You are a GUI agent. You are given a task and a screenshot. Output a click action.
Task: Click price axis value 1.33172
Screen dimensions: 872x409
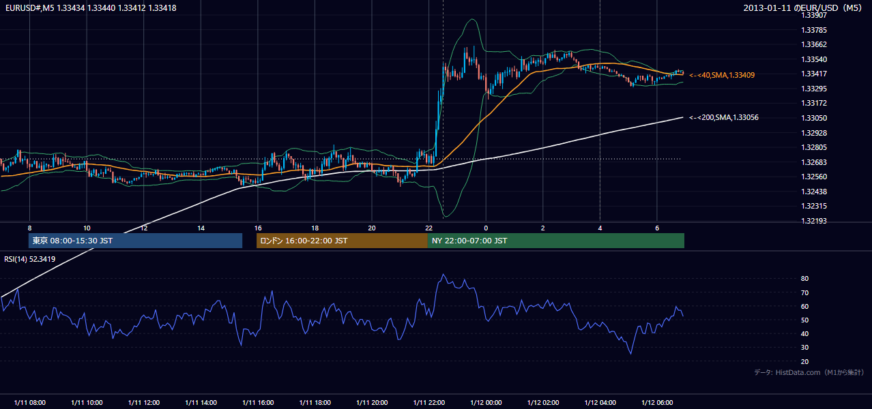[814, 104]
